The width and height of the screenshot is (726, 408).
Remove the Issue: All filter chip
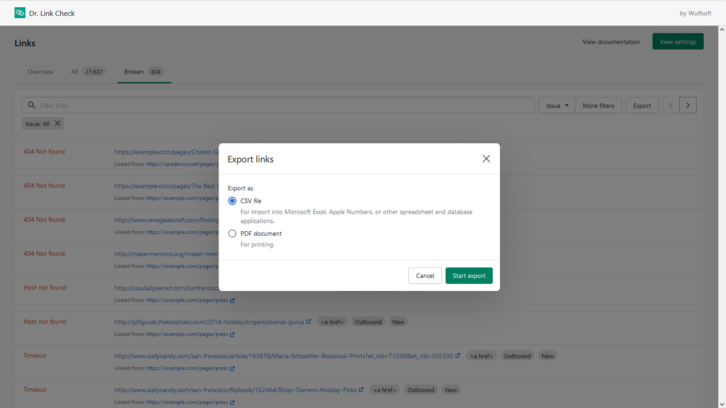pyautogui.click(x=57, y=123)
